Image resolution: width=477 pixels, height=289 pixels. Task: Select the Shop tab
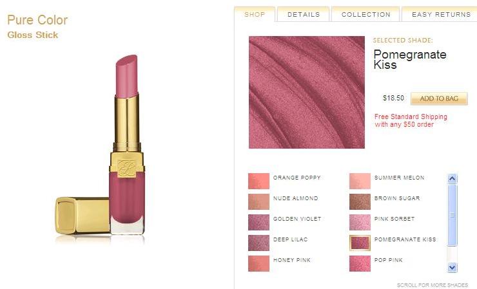(255, 14)
